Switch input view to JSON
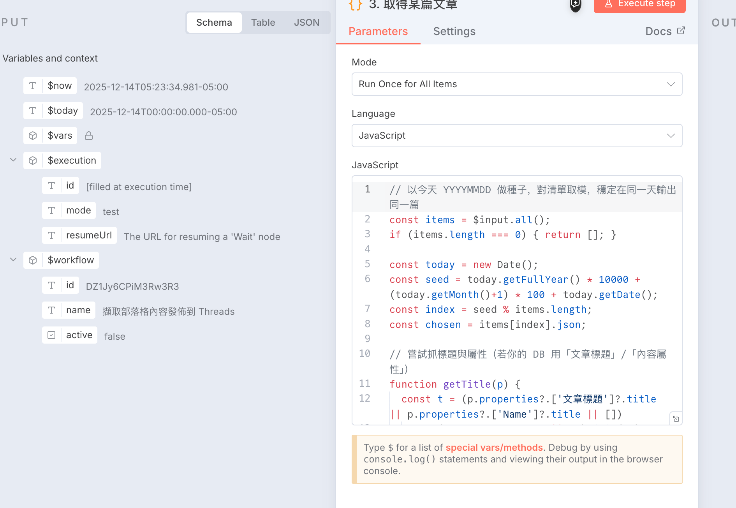736x508 pixels. pos(306,23)
